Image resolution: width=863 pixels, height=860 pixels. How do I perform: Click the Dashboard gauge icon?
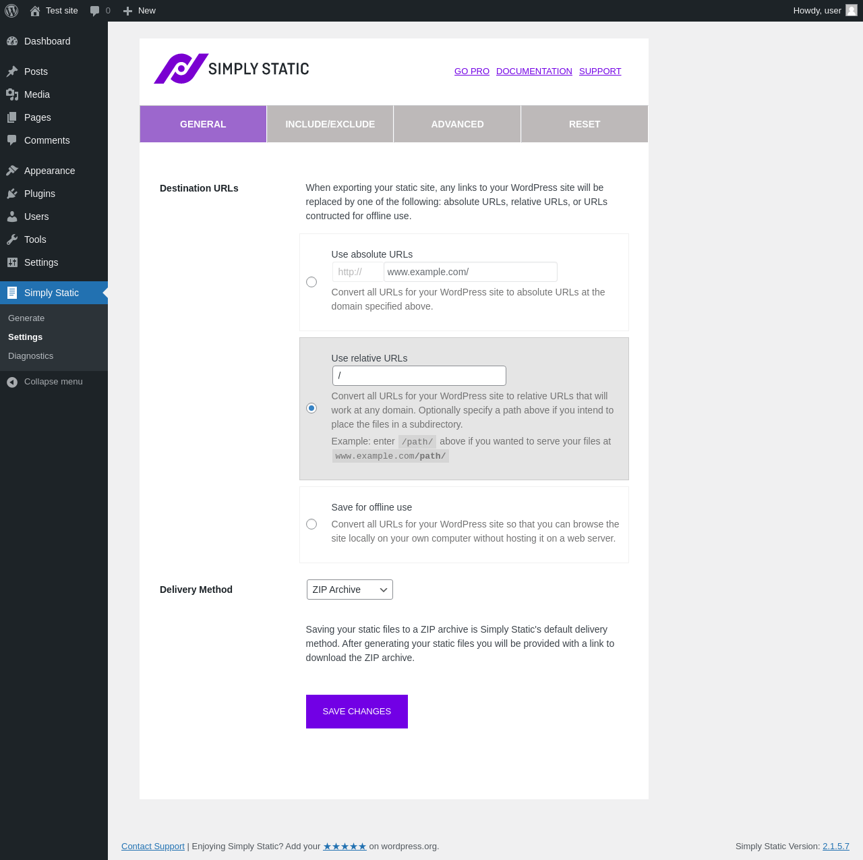tap(12, 41)
